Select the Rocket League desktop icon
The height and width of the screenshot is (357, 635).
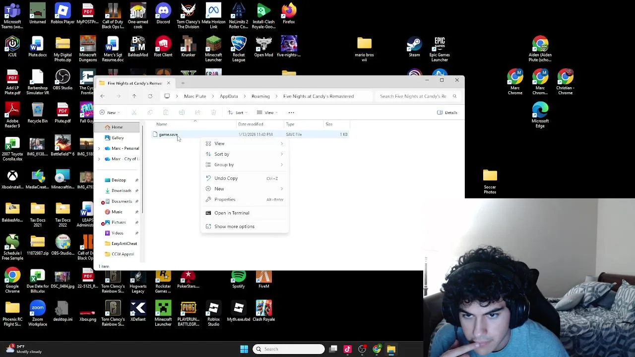tap(239, 49)
